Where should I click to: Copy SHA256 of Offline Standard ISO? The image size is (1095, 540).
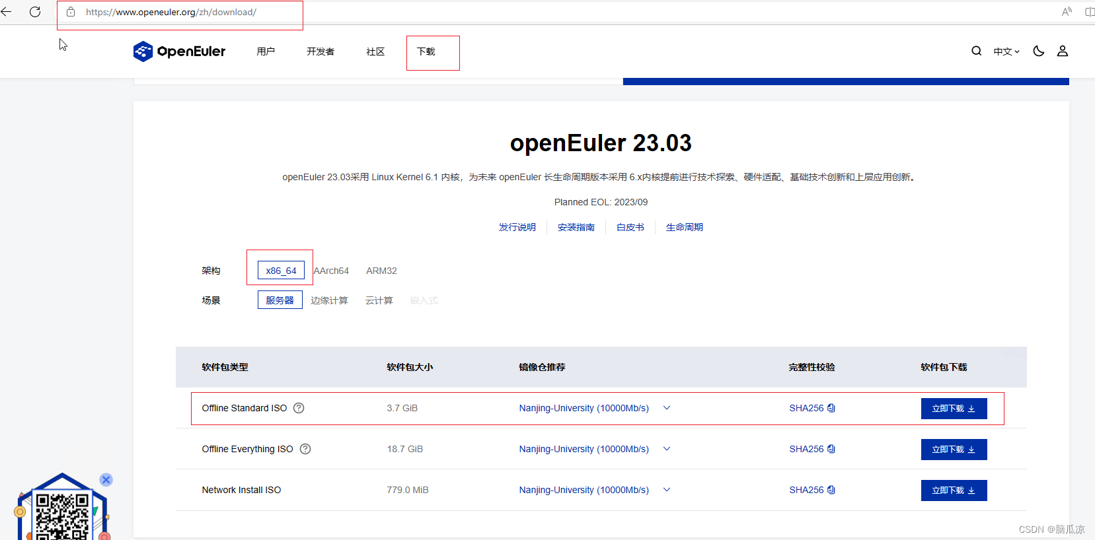pyautogui.click(x=831, y=408)
